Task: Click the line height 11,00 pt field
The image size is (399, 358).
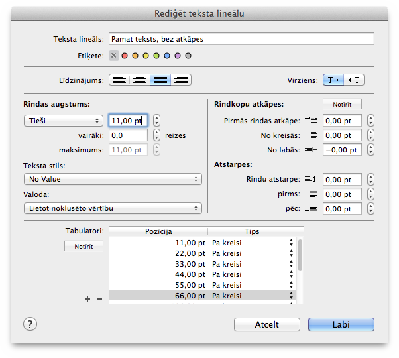Action: click(x=128, y=121)
